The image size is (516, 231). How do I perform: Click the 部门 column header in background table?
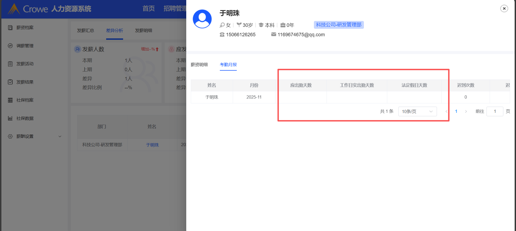(x=102, y=127)
